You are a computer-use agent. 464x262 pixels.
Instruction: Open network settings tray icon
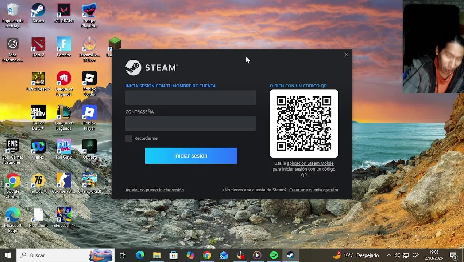tap(406, 255)
